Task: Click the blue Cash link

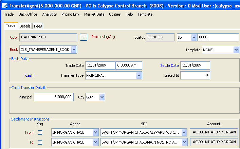Action: point(29,75)
